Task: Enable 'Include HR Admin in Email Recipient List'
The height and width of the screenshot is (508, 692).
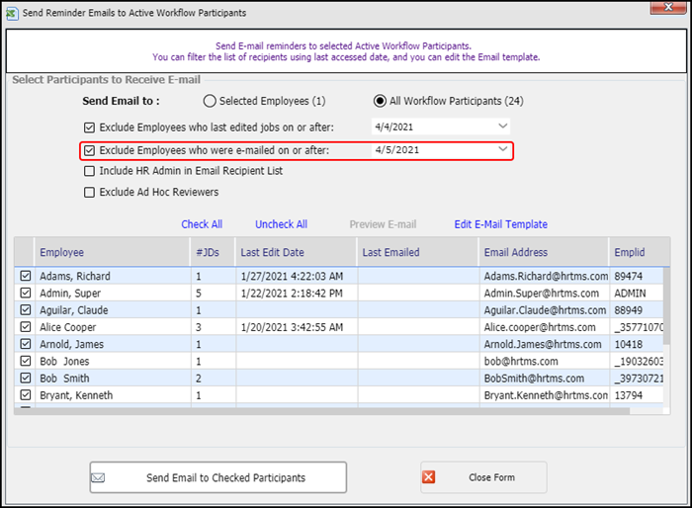Action: [90, 171]
